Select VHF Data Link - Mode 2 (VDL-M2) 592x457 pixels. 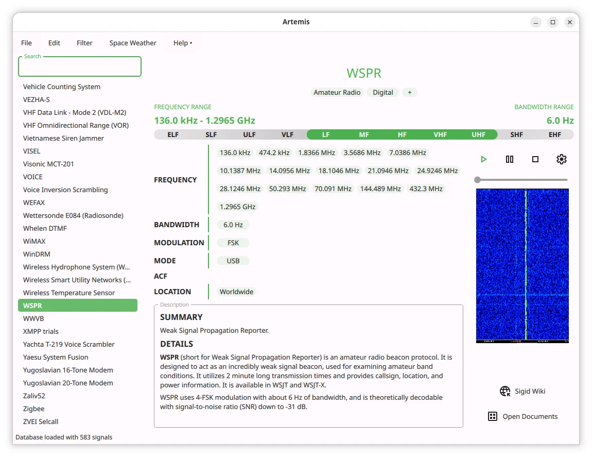(x=78, y=112)
